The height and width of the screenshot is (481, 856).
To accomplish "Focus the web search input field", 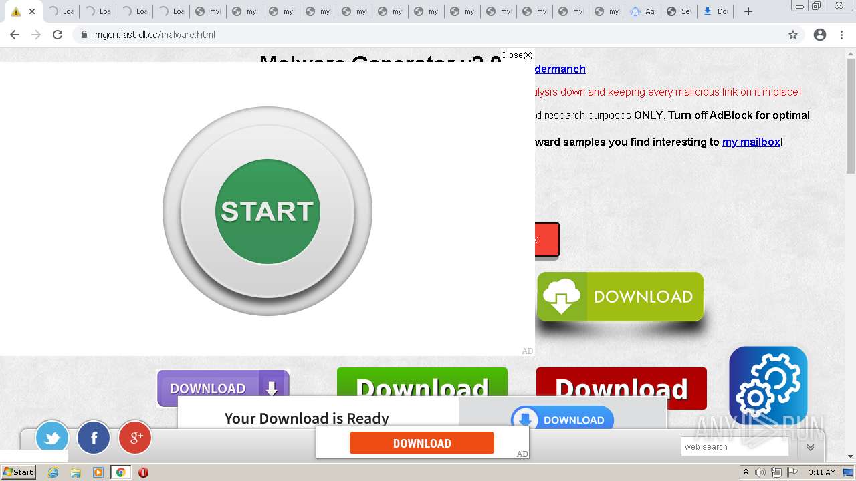I will pos(735,447).
